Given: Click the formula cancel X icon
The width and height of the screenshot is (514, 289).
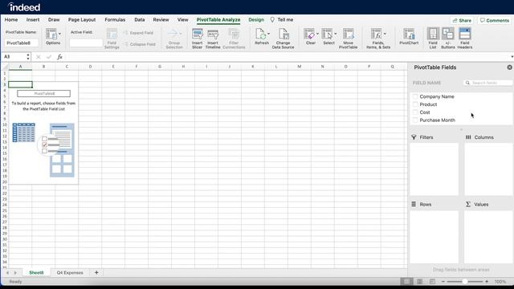Looking at the screenshot, I should click(39, 57).
